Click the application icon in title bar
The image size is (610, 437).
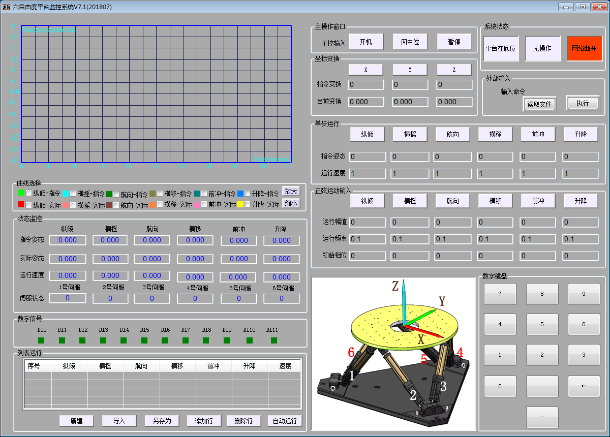point(7,7)
